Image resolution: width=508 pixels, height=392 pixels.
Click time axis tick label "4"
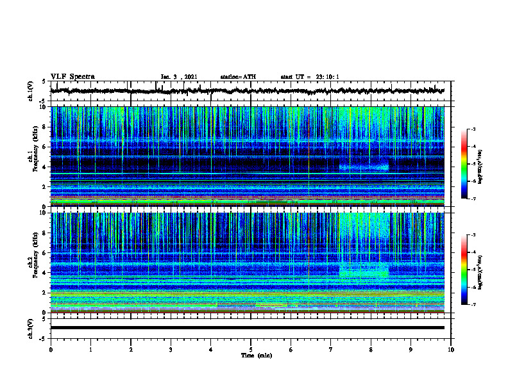tap(211, 350)
